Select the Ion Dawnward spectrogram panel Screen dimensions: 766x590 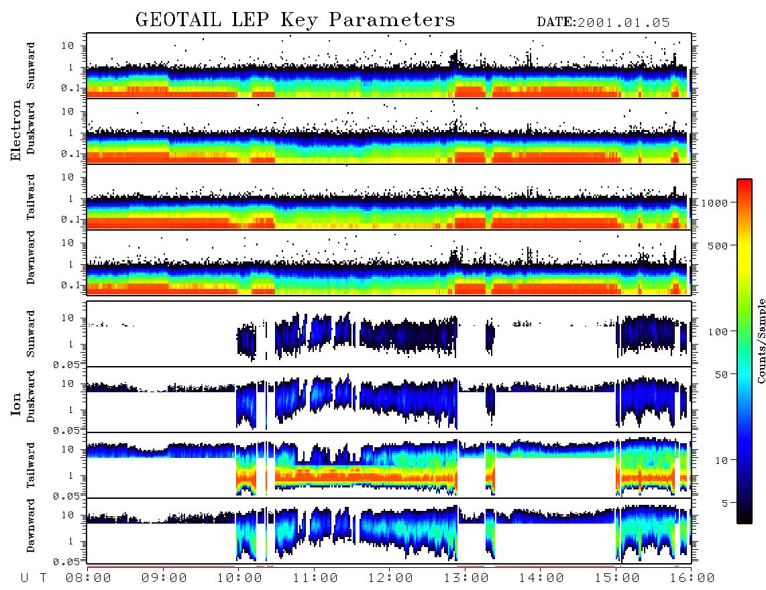389,531
